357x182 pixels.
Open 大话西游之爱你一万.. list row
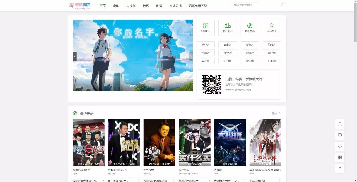click(230, 181)
